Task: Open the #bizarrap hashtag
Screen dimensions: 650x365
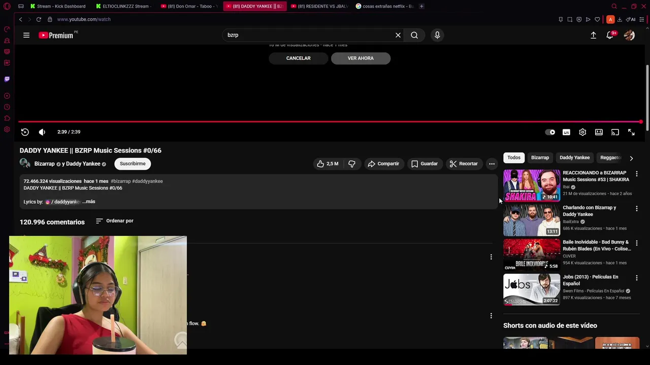Action: point(121,181)
